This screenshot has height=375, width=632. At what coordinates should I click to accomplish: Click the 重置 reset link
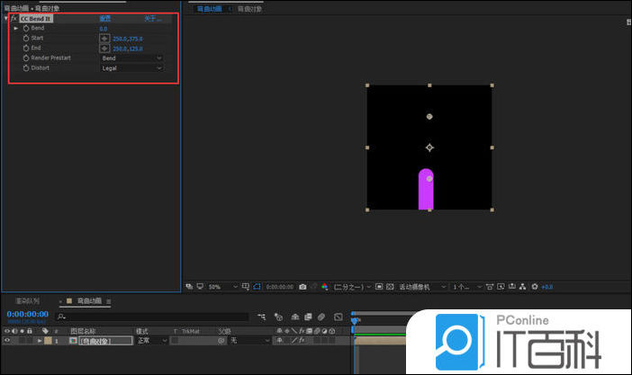click(x=104, y=18)
